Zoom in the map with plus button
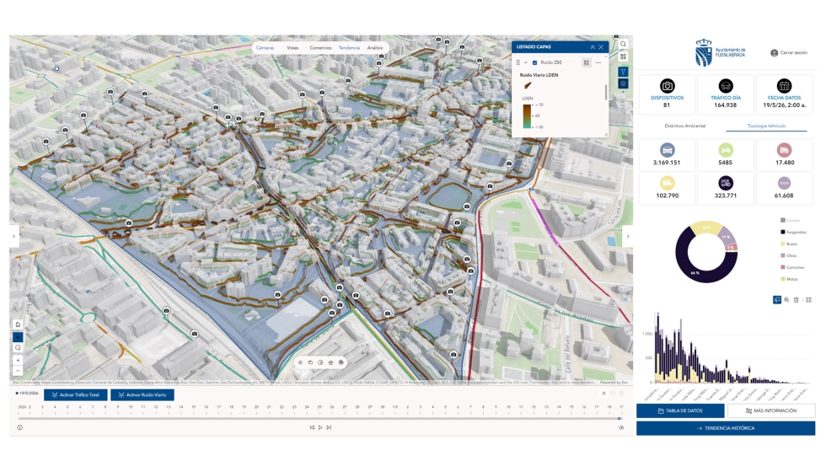Screen dimensions: 826x472 pos(18,361)
